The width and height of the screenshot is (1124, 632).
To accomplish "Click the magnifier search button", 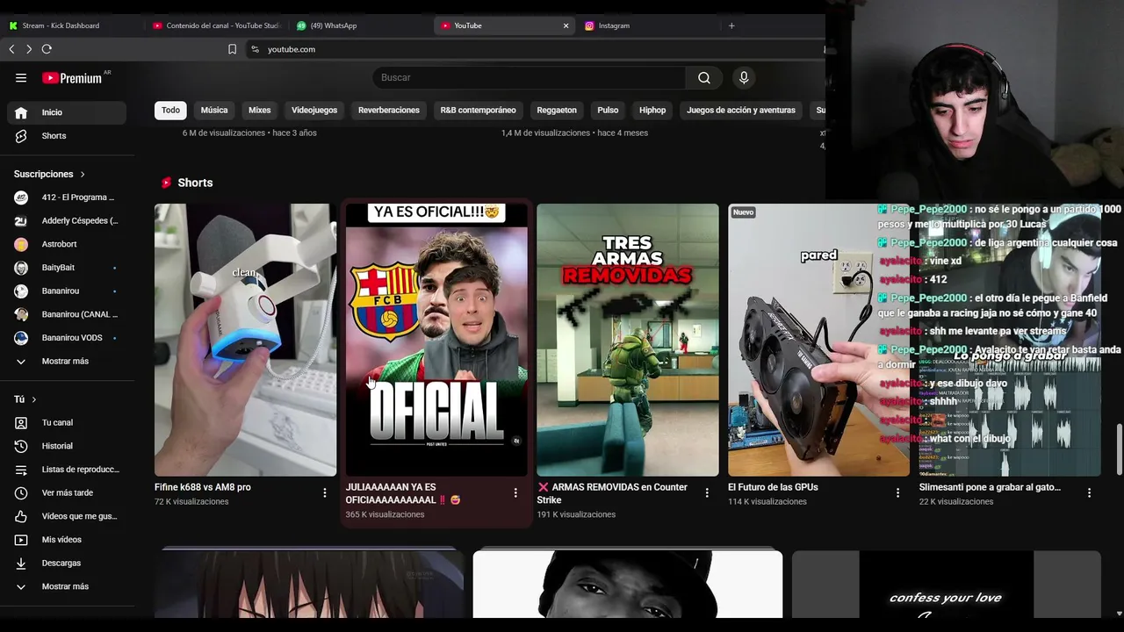I will tap(703, 78).
